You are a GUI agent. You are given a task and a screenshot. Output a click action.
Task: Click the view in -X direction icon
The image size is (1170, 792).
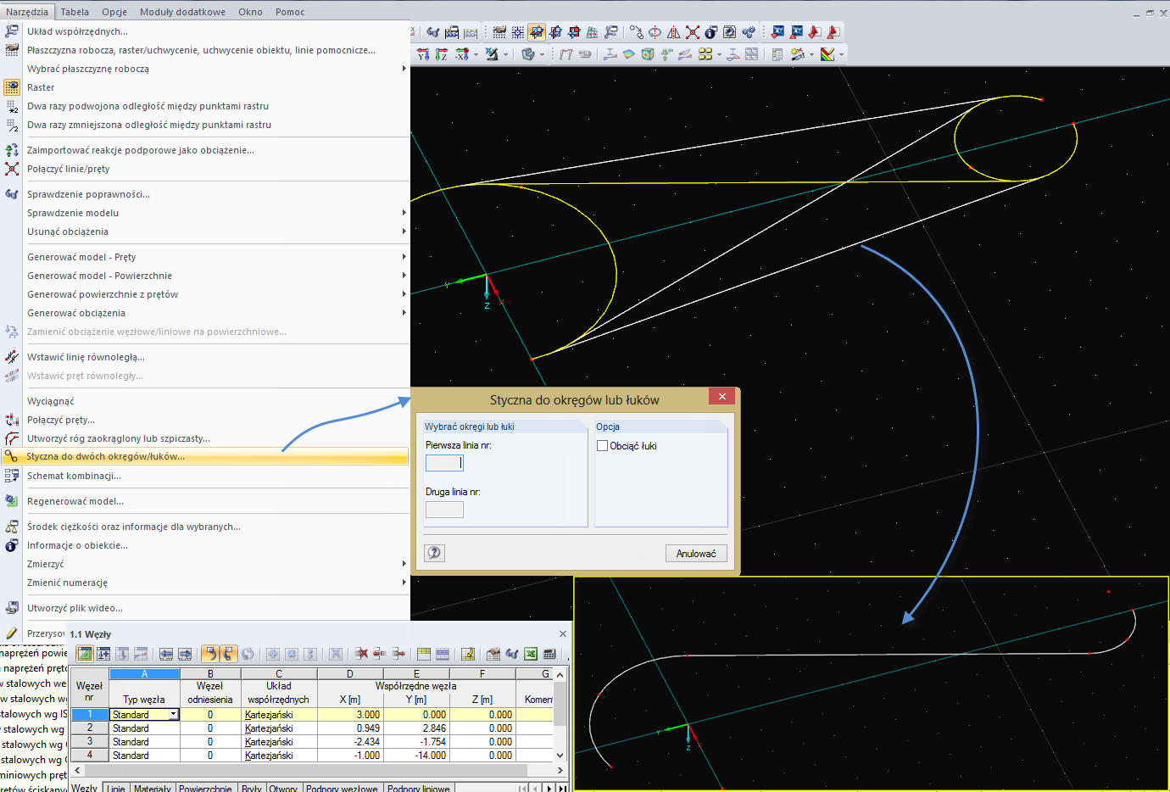[461, 54]
